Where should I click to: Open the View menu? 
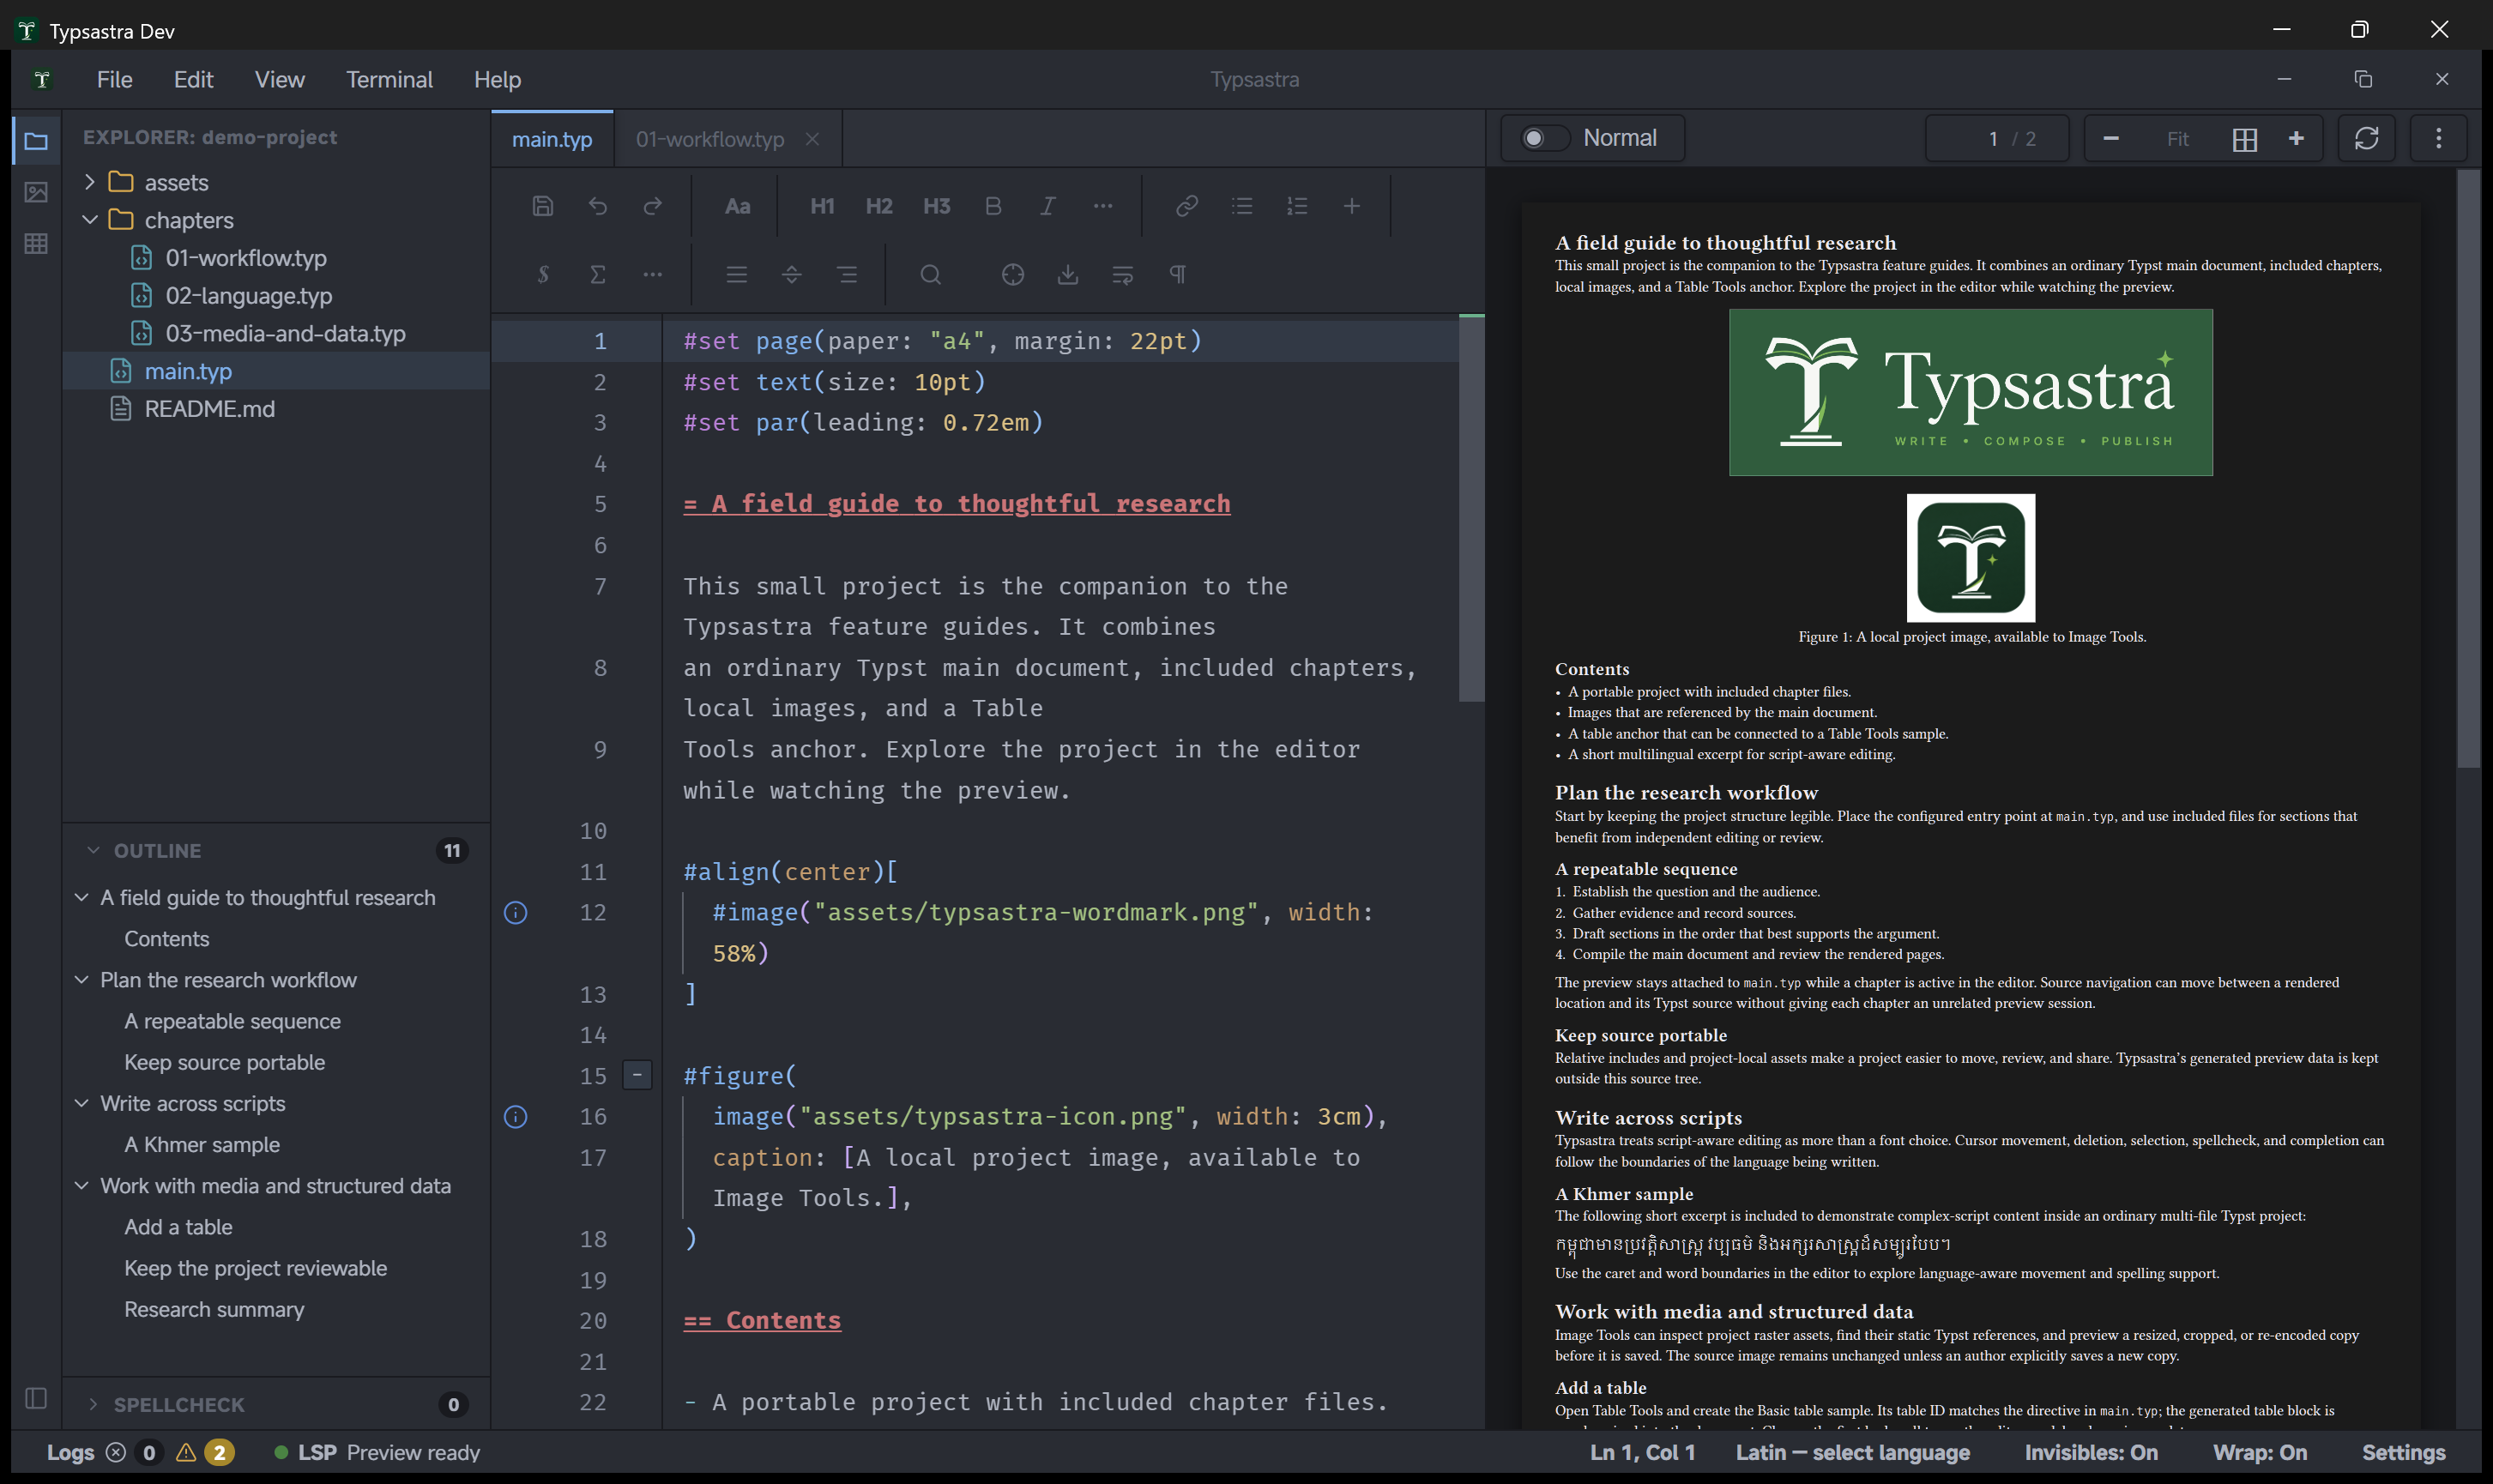[279, 79]
